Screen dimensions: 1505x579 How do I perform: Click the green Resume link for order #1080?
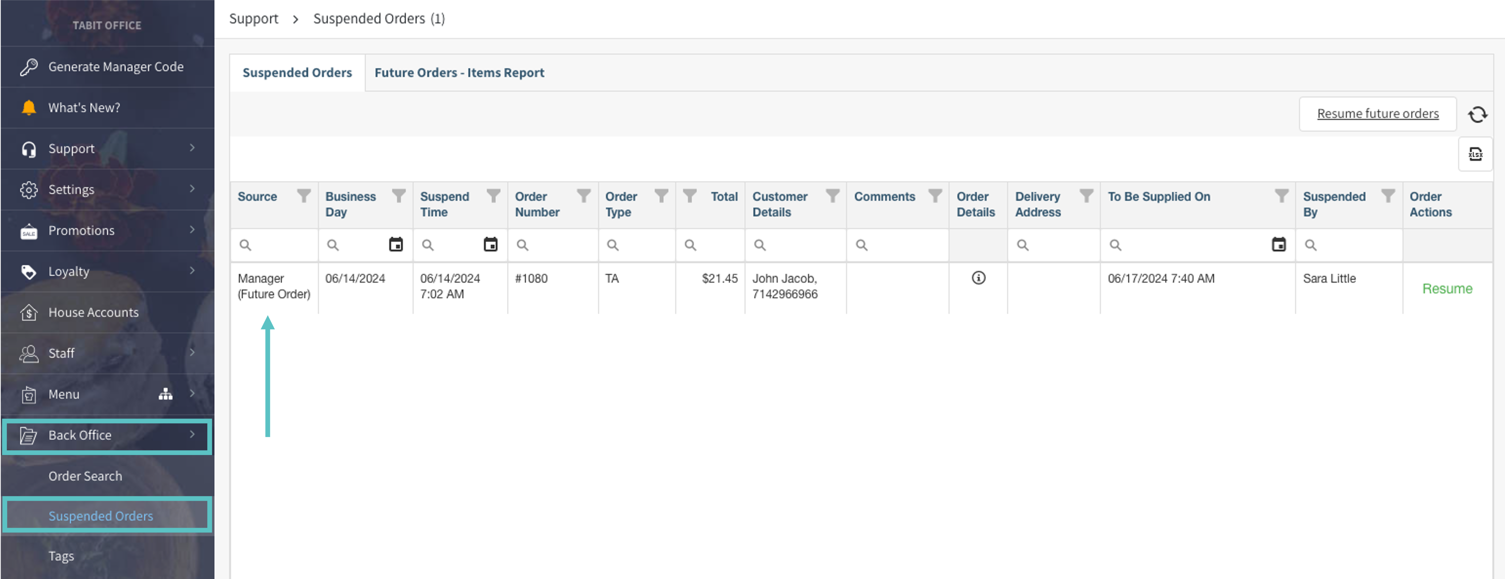click(x=1447, y=288)
